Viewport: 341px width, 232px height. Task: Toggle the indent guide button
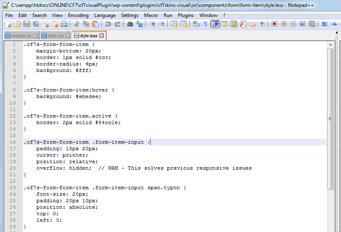pos(216,24)
